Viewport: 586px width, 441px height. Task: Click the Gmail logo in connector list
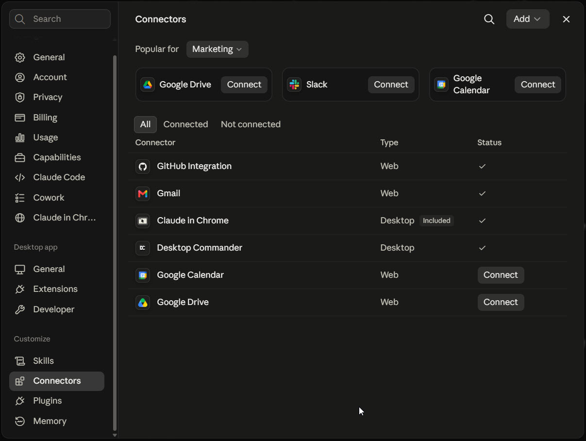point(143,193)
